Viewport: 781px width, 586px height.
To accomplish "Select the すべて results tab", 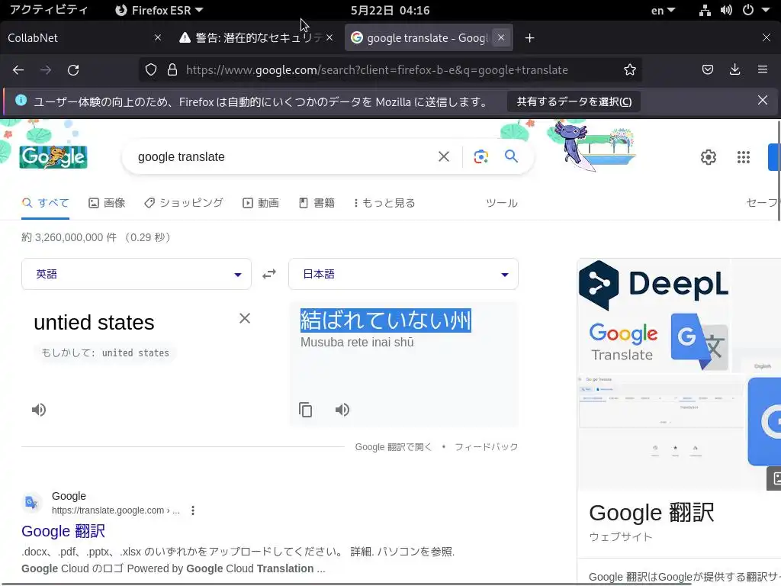I will tap(45, 203).
